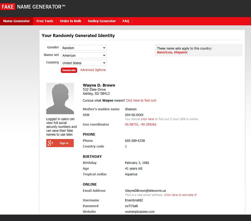This screenshot has height=221, width=251.
Task: Click the Sign in button
Action: click(x=60, y=143)
